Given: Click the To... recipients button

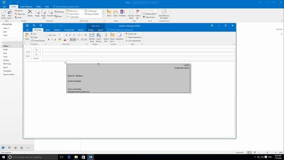Looking at the screenshot, I should 37,50.
